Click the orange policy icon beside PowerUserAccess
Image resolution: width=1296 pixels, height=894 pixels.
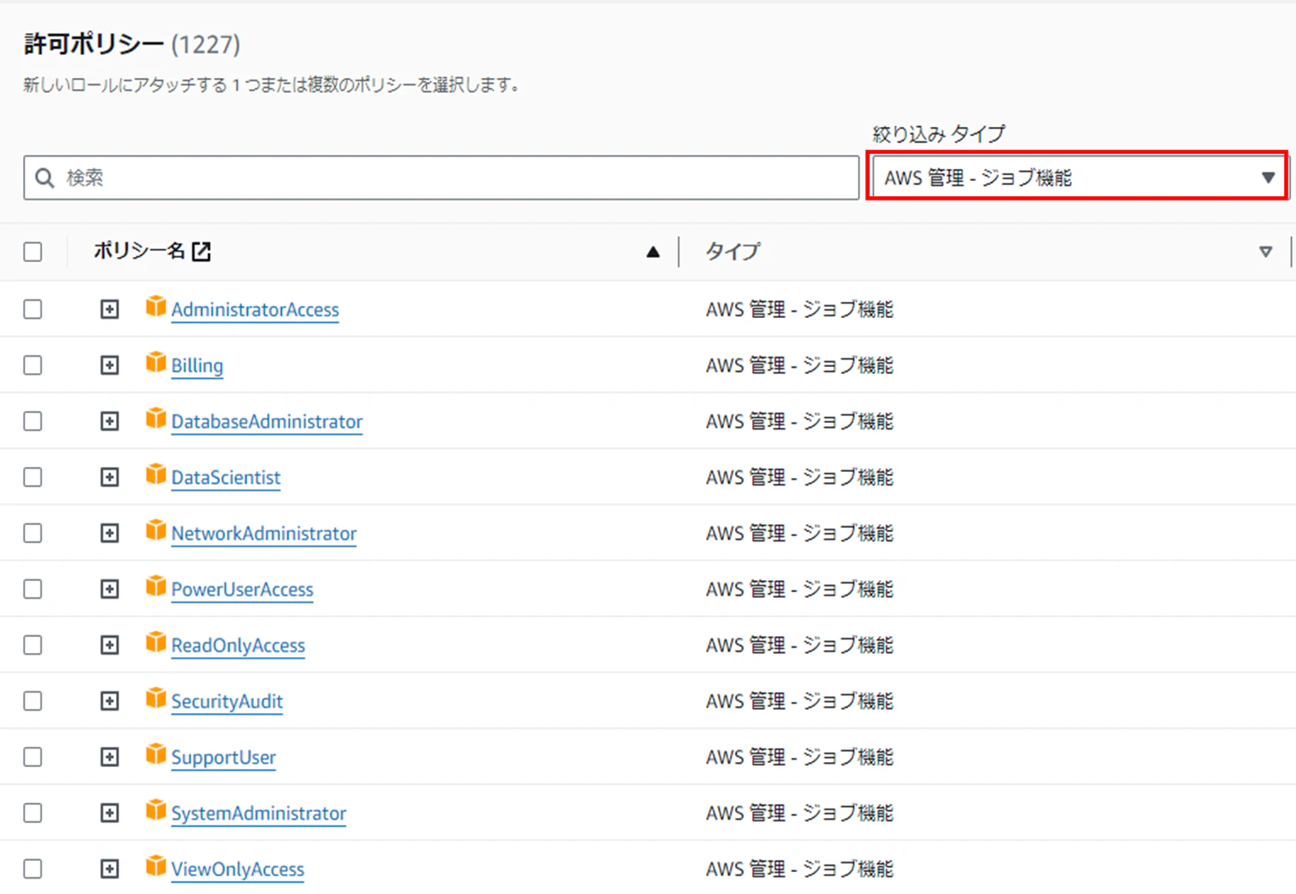pyautogui.click(x=156, y=586)
